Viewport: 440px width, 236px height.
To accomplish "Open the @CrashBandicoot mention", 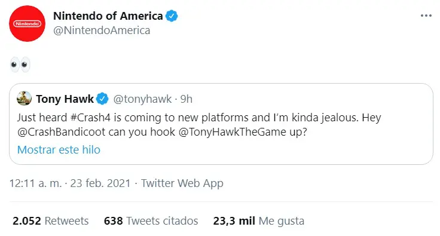I will click(x=61, y=131).
